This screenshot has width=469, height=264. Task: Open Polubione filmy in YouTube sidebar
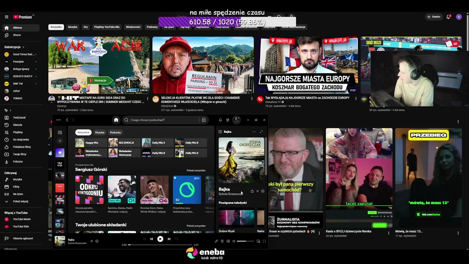[x=21, y=147]
